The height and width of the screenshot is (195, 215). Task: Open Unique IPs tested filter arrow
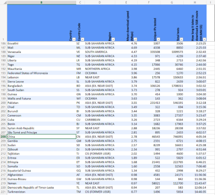click(159, 39)
